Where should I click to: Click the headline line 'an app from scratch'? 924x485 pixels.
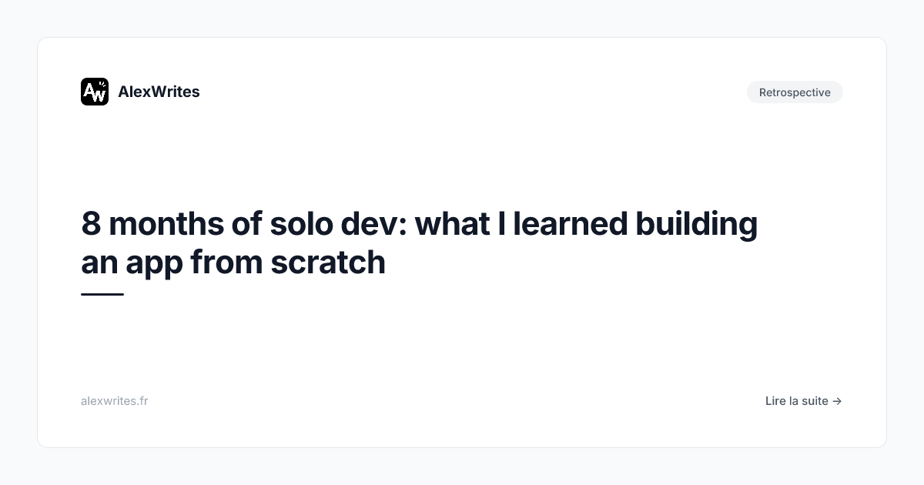[233, 263]
